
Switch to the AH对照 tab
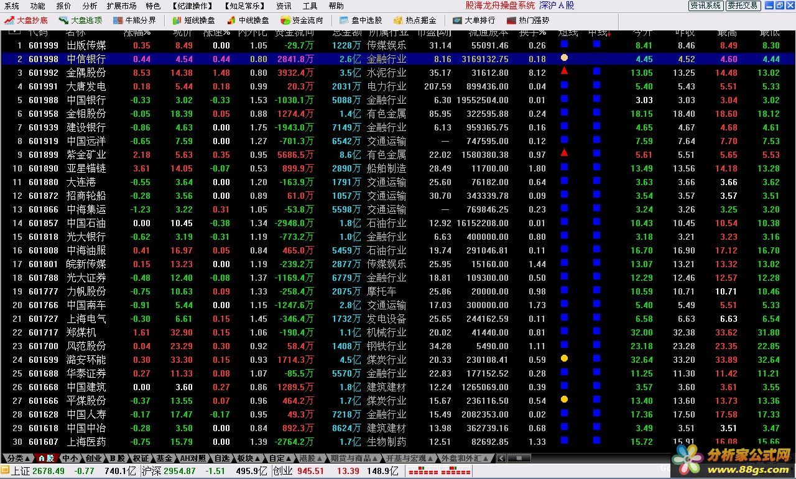[x=193, y=458]
